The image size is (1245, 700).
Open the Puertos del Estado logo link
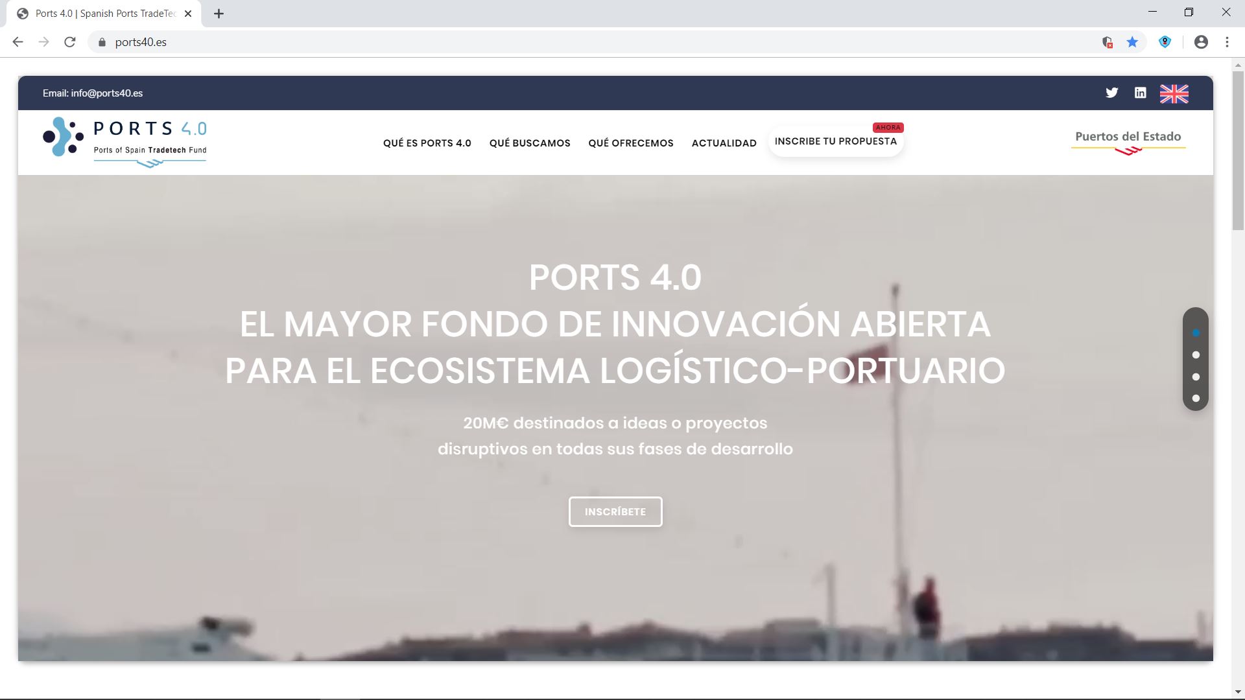coord(1128,143)
